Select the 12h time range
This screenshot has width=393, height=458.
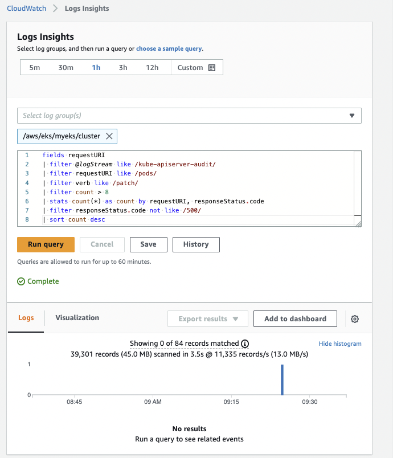(x=152, y=68)
